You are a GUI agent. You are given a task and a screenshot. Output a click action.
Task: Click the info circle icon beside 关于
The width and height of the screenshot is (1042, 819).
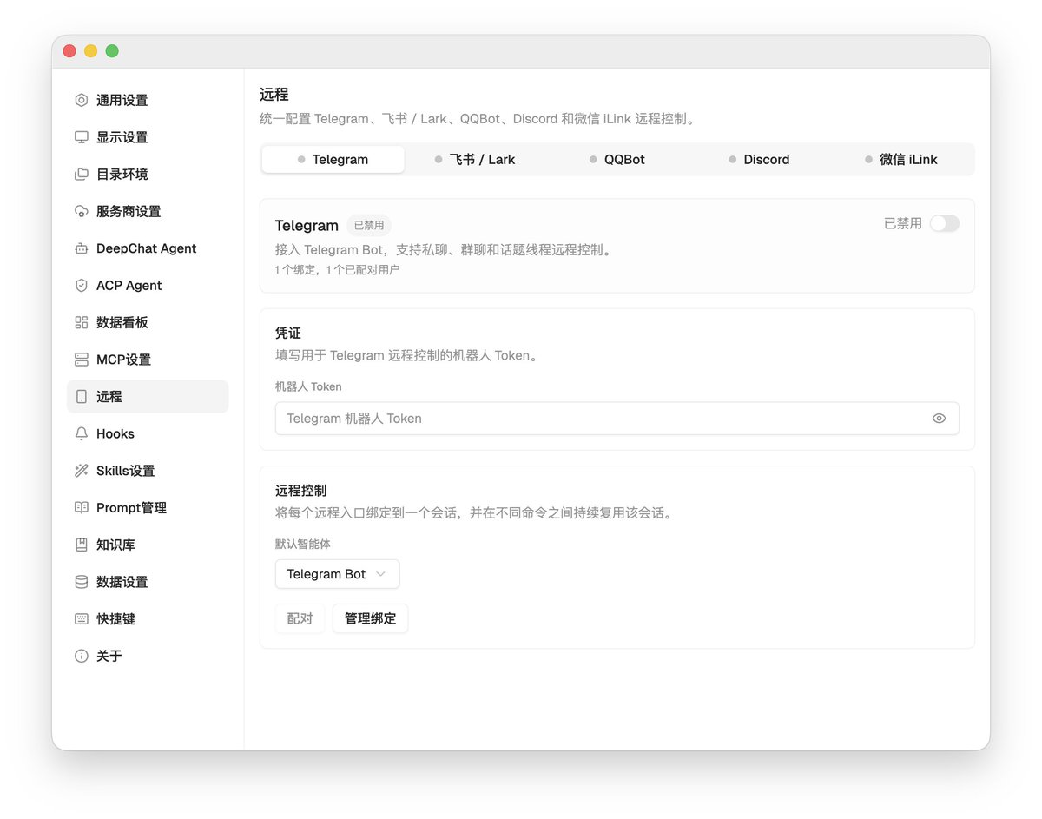point(82,656)
